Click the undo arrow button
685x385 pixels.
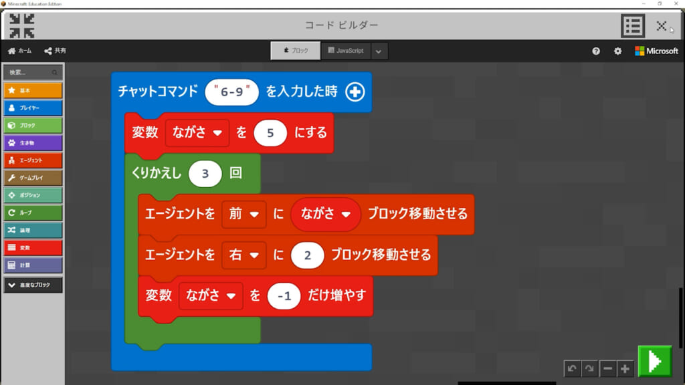pos(572,368)
